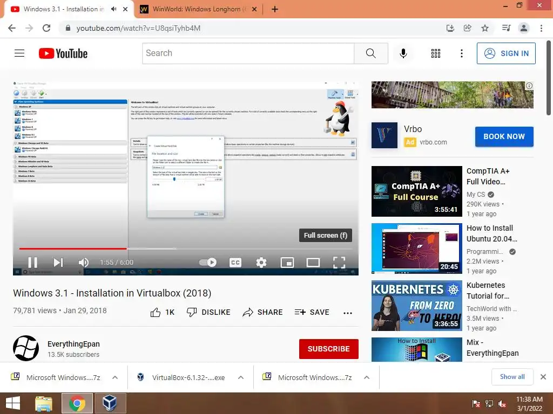The width and height of the screenshot is (553, 414).
Task: Expand options for the last Microsoft Windows 7z download
Action: tap(367, 377)
